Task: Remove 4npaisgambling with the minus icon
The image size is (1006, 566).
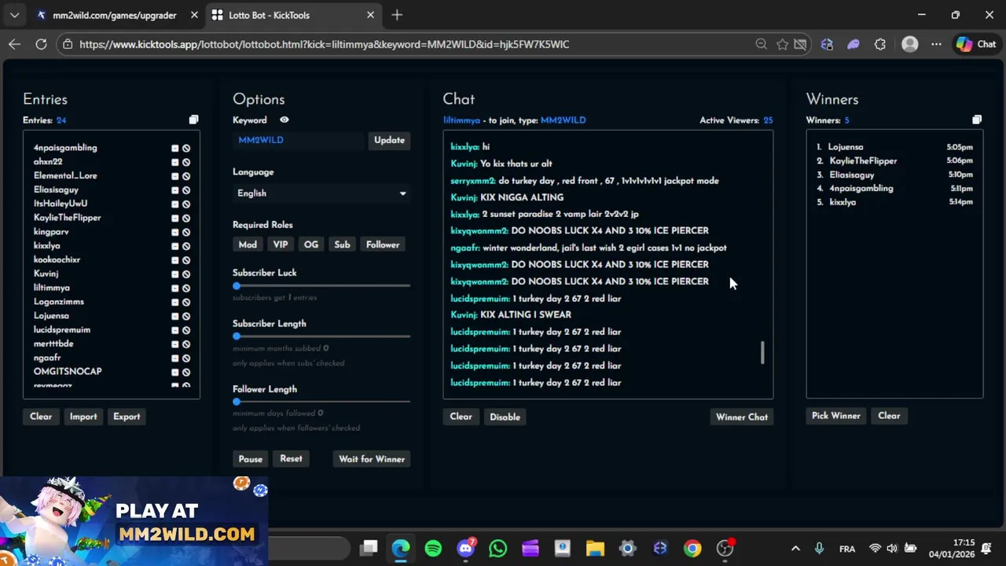Action: [x=174, y=148]
